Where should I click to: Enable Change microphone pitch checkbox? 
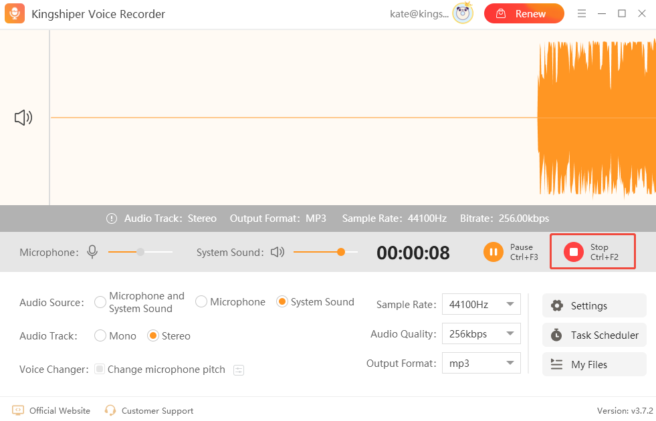[100, 369]
